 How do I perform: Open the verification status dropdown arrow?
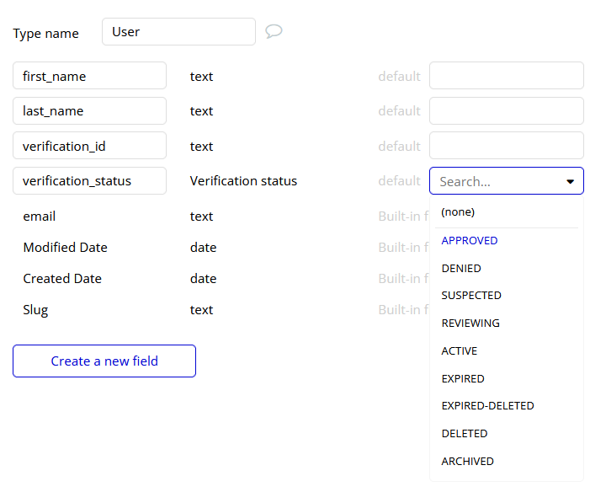[570, 181]
